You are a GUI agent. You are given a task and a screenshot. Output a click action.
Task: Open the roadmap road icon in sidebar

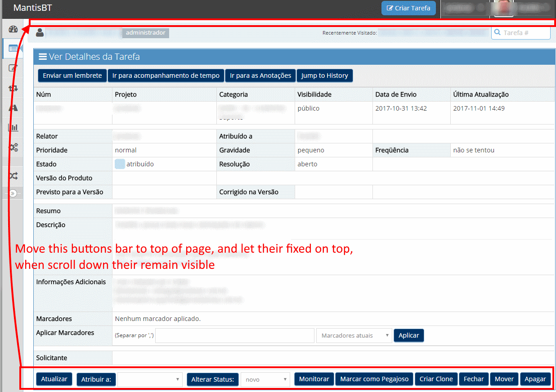pyautogui.click(x=13, y=108)
